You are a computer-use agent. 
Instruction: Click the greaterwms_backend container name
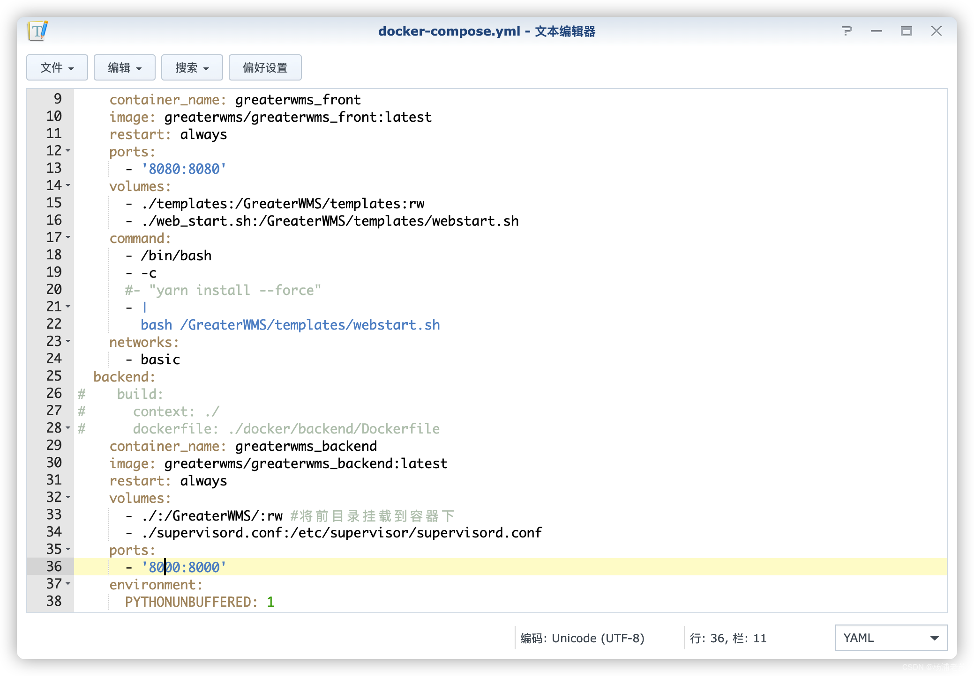coord(306,446)
